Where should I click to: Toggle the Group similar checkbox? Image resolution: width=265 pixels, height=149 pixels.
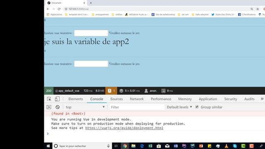click(197, 107)
